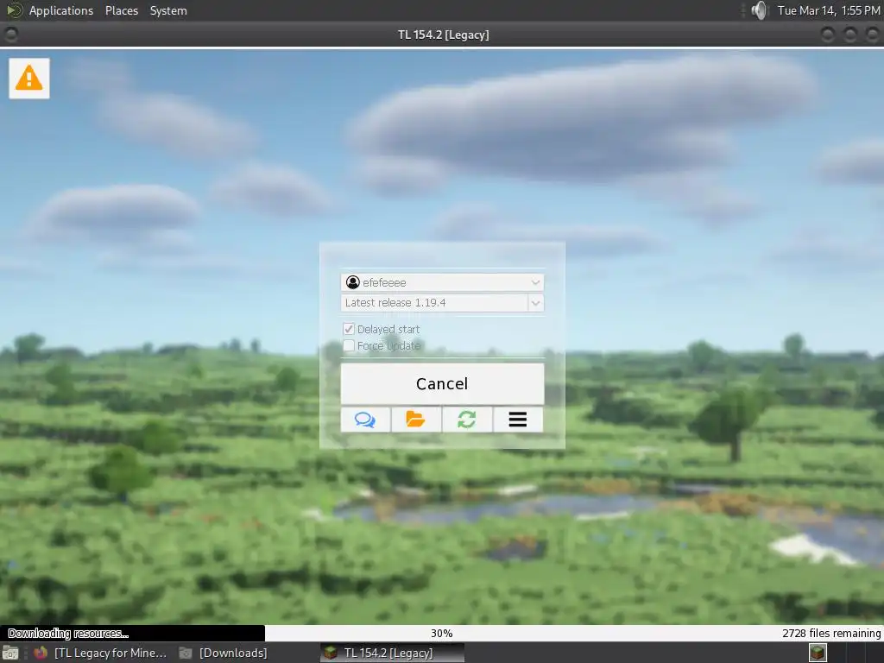Toggle the Delayed start checkbox

click(349, 329)
